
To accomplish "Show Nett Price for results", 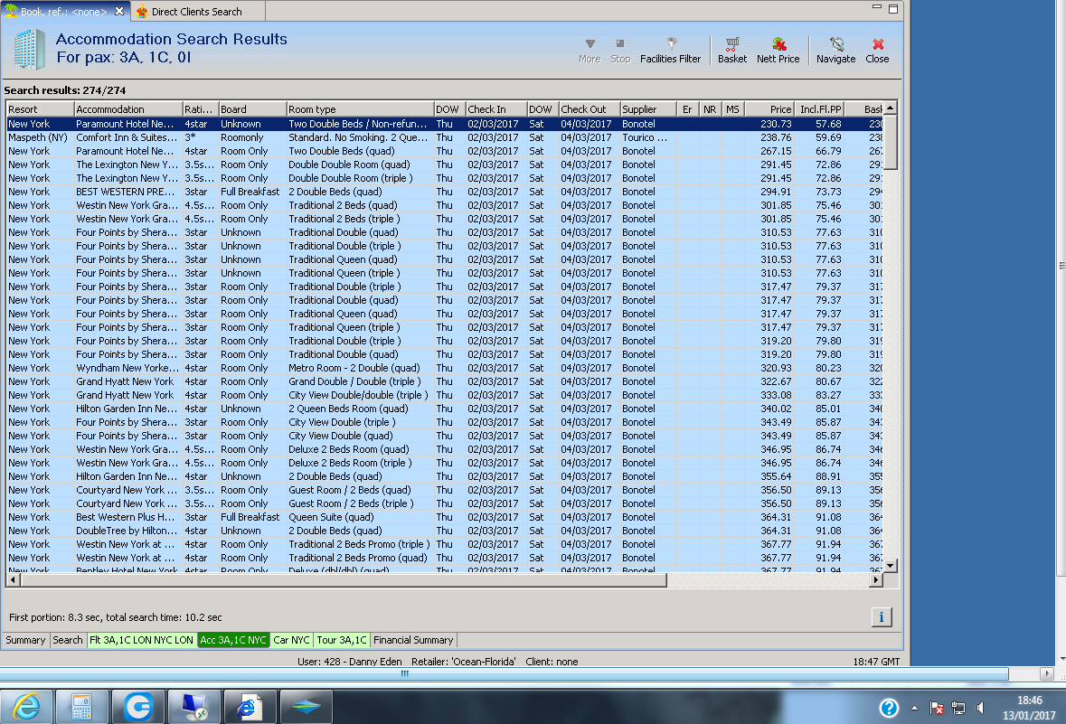I will tap(778, 50).
